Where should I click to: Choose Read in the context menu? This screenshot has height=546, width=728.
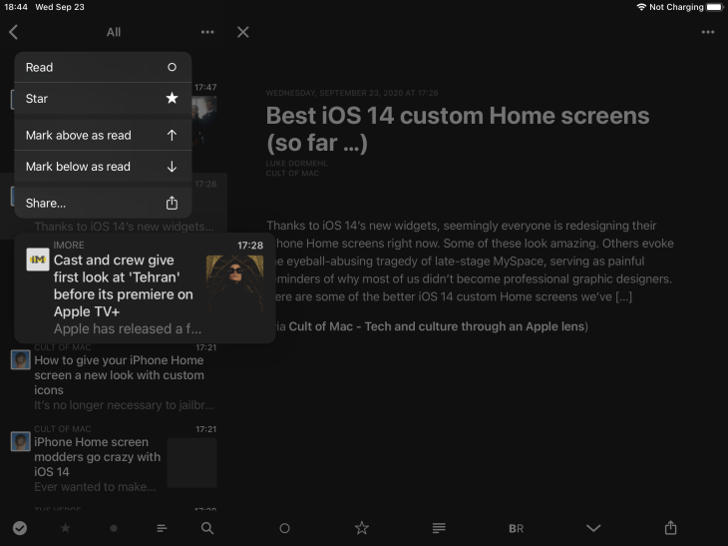pyautogui.click(x=103, y=68)
